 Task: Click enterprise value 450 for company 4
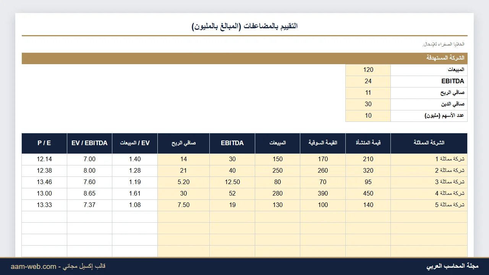click(x=368, y=194)
